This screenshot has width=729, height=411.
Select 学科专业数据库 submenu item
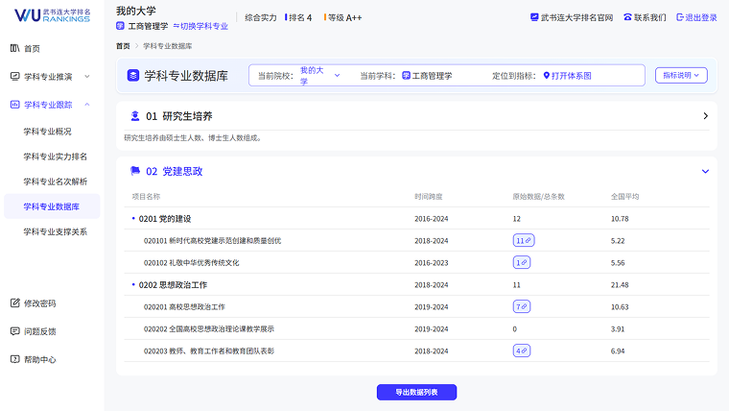[52, 206]
